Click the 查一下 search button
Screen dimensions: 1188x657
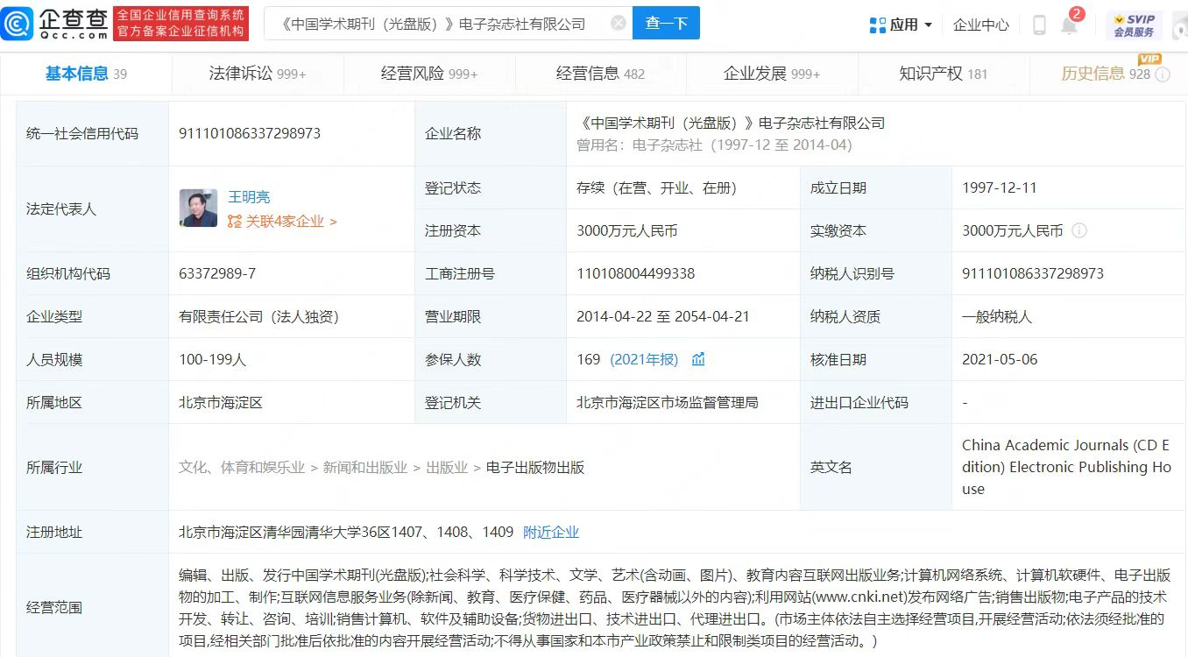tap(666, 24)
